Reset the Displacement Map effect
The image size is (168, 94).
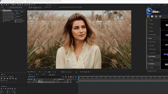coord(16,11)
